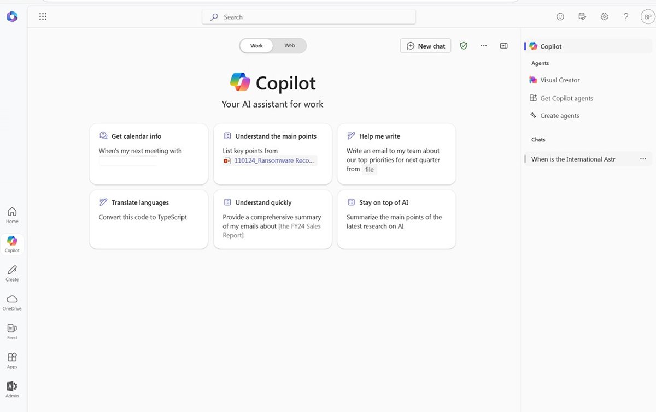
Task: Open the BP account profile menu
Action: point(647,17)
